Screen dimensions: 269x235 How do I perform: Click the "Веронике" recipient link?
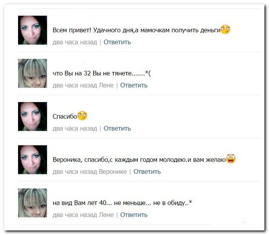[x=113, y=172]
